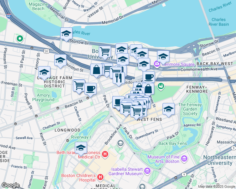This screenshot has width=236, height=189.
Task: Select the green circle marker near Pleasant St
Action: pyautogui.click(x=20, y=39)
